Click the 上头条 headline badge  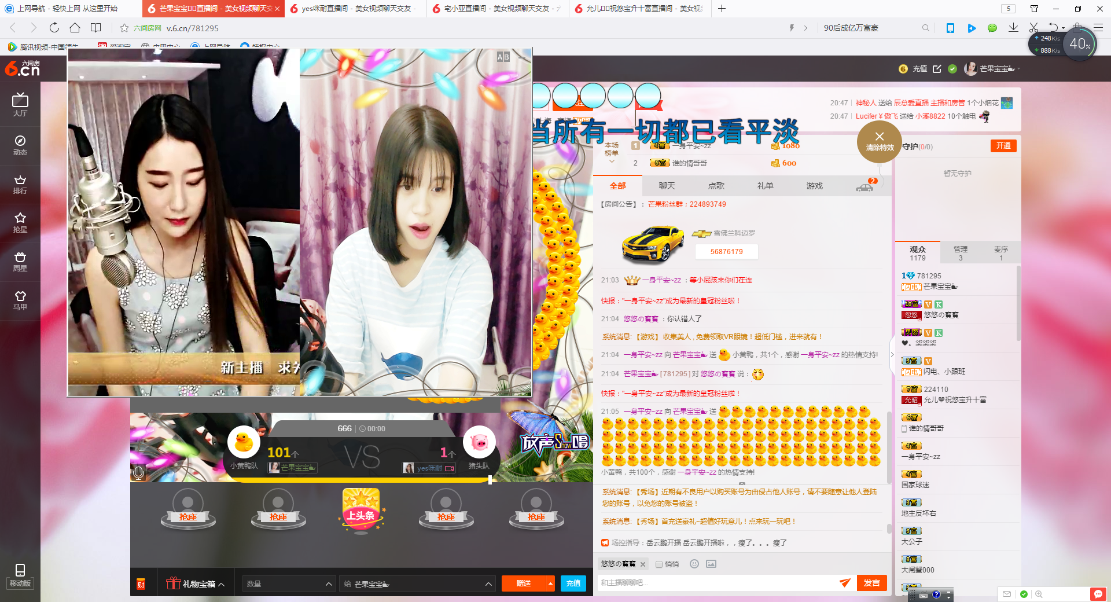[x=361, y=511]
